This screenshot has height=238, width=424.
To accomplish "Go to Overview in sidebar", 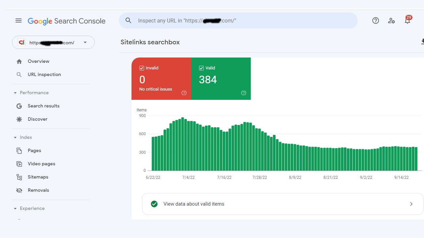I will [x=38, y=61].
